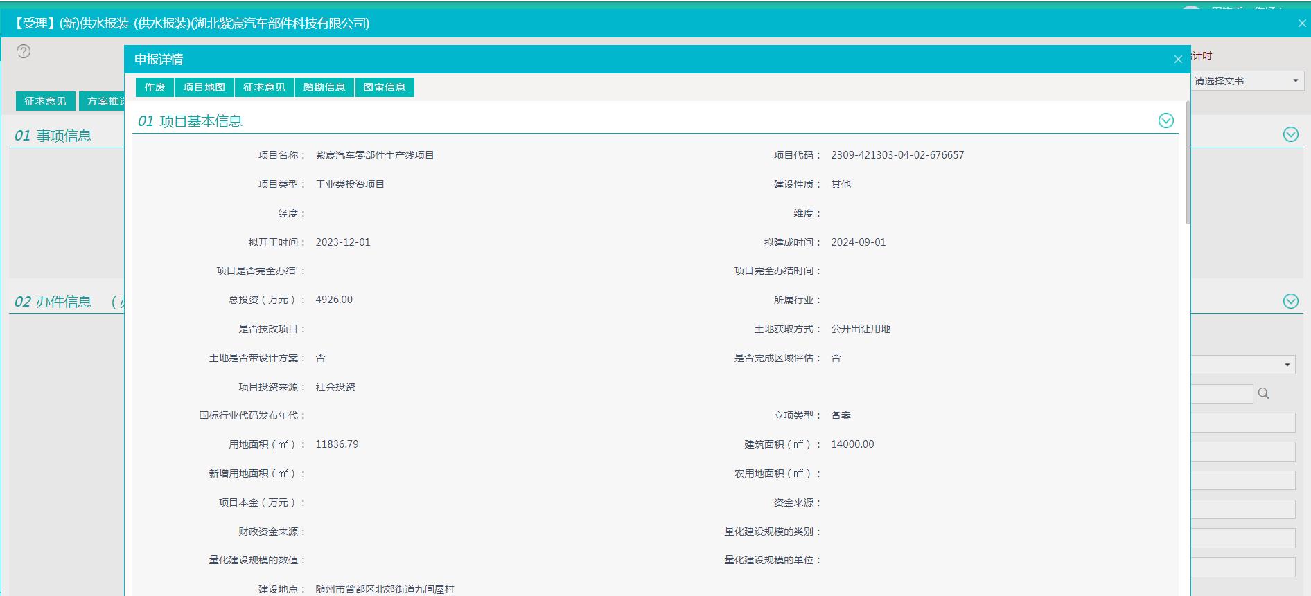
Task: Click the help question mark icon
Action: click(x=24, y=51)
